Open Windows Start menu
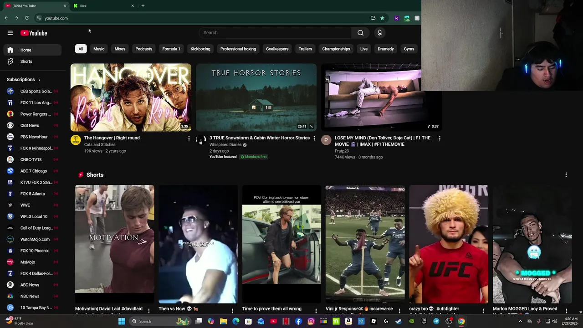Viewport: 583px width, 328px height. pos(122,321)
